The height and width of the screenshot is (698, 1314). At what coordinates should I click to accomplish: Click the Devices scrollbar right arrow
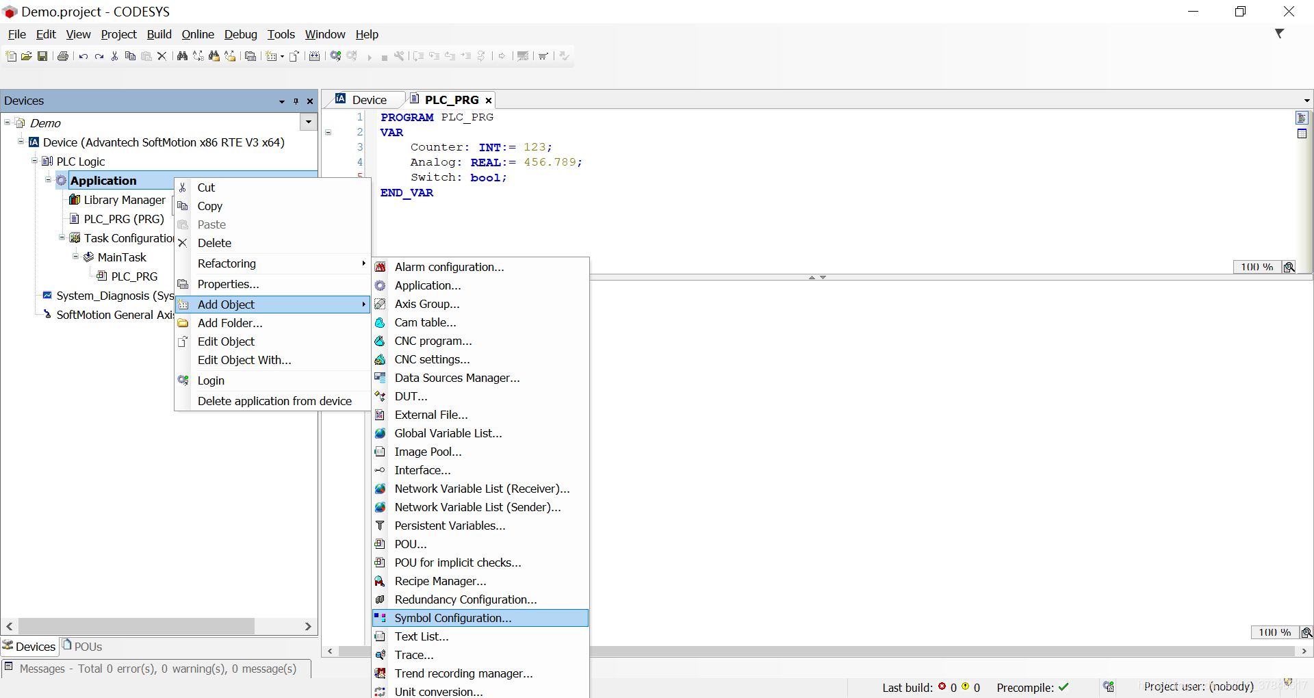(x=308, y=625)
